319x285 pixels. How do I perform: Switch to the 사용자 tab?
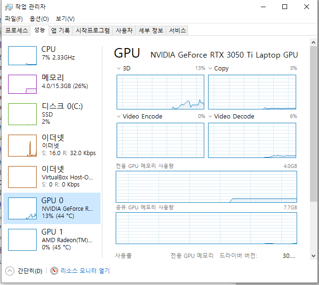124,30
